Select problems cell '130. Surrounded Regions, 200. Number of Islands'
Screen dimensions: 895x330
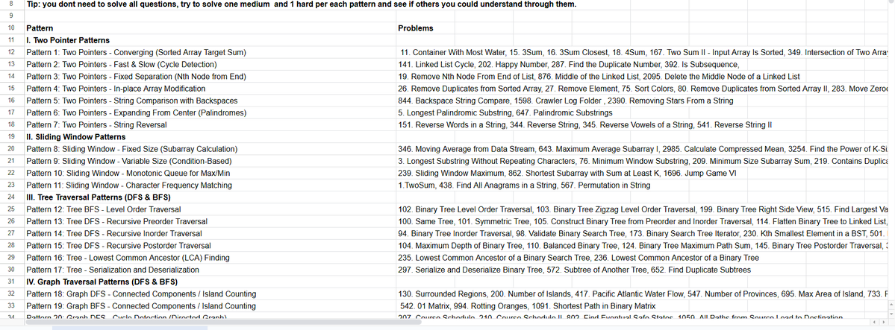point(642,294)
